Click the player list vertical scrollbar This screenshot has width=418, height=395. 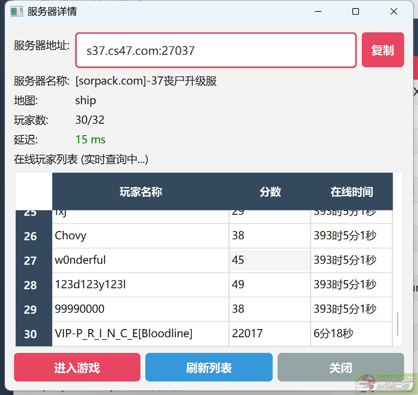tap(397, 324)
